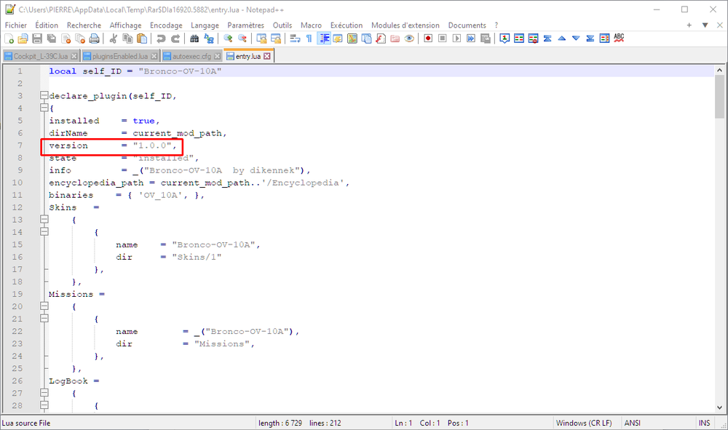The height and width of the screenshot is (430, 728).
Task: Cut selection with the scissors icon
Action: point(113,39)
